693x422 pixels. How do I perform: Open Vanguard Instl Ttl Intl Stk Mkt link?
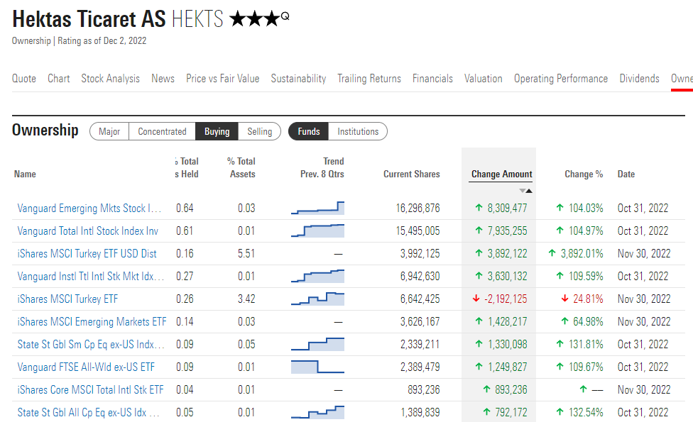pyautogui.click(x=91, y=277)
